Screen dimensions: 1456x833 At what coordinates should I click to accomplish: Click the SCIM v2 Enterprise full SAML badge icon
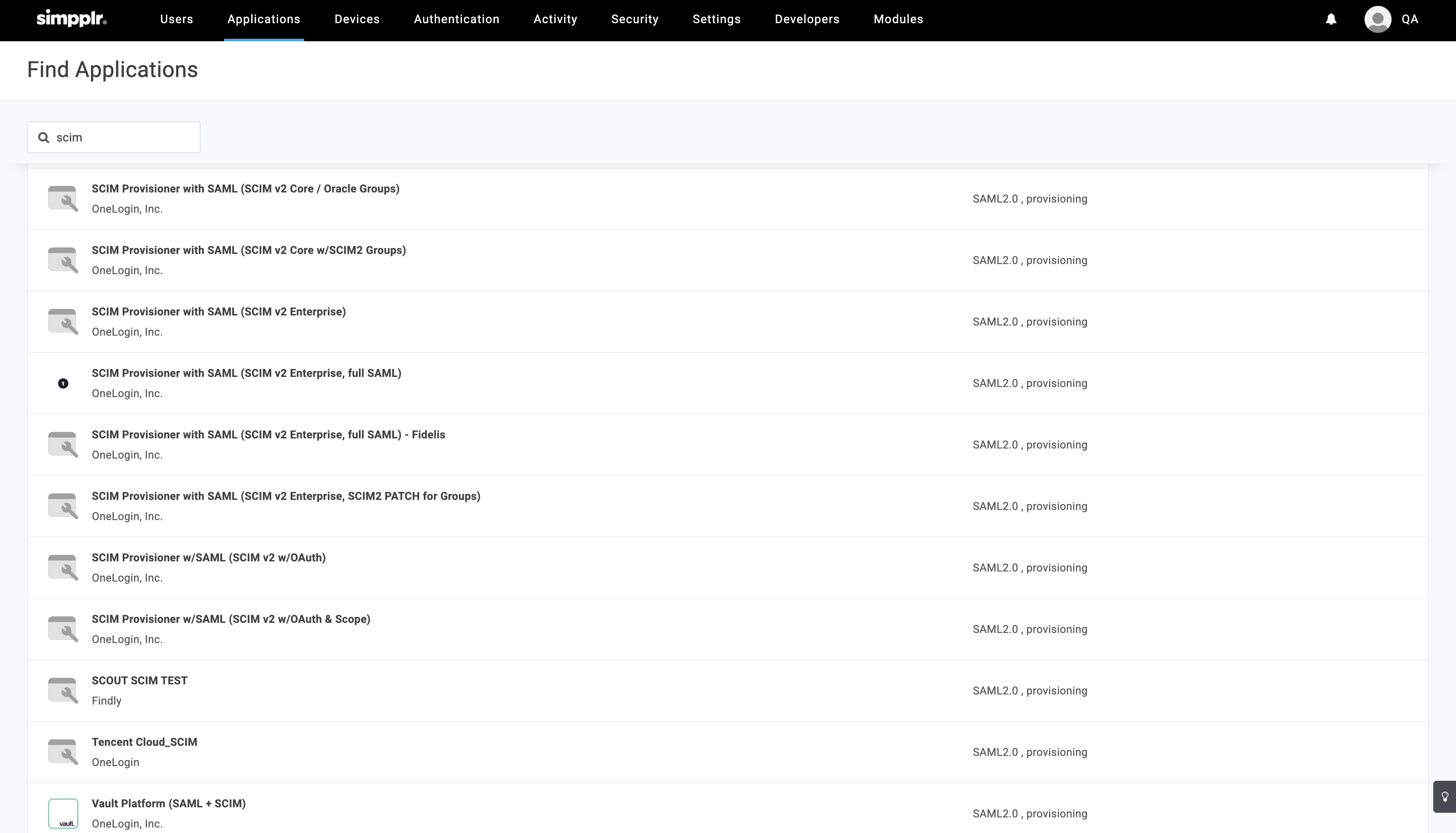pos(63,383)
